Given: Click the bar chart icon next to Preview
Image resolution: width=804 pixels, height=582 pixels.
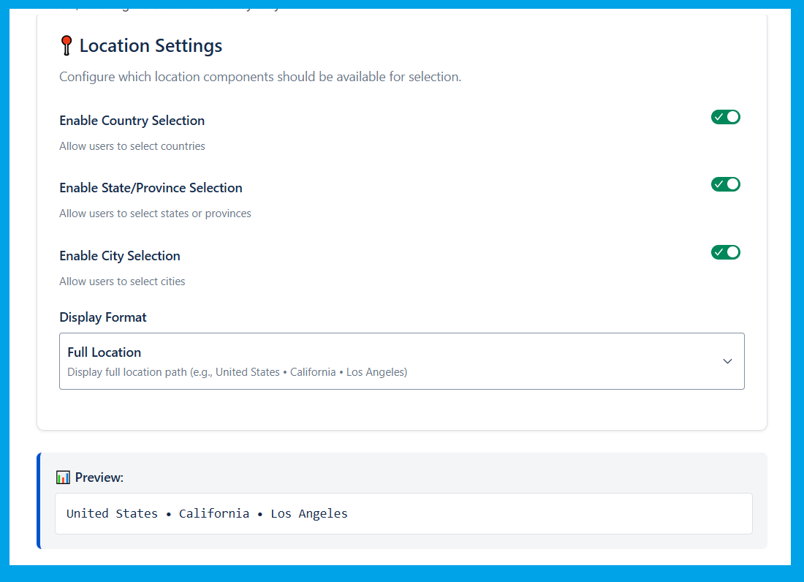Looking at the screenshot, I should pos(64,477).
